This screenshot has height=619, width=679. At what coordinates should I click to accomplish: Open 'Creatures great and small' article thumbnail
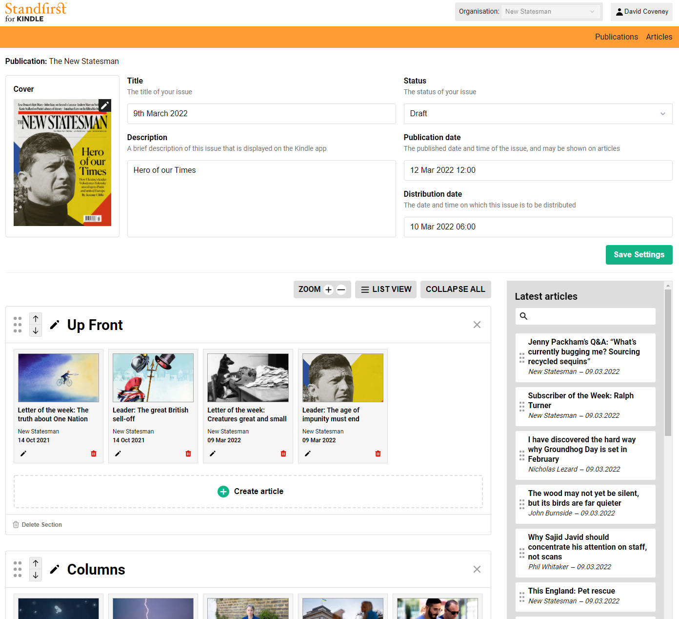[248, 378]
